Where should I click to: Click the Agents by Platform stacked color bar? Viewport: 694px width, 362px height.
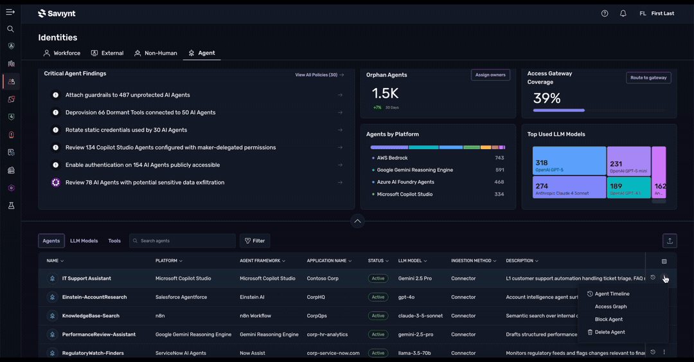(x=438, y=147)
